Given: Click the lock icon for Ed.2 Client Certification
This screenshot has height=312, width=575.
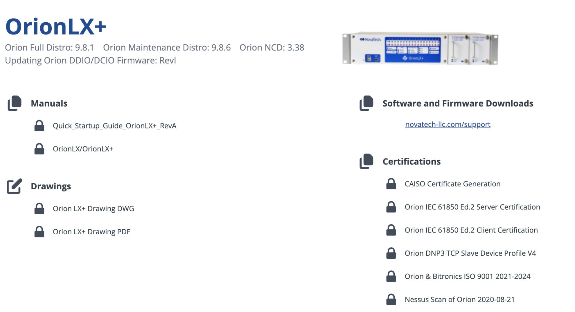Looking at the screenshot, I should 391,230.
